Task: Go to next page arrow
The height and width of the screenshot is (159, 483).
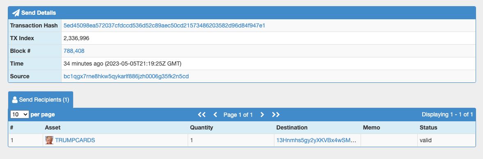Action: tap(262, 115)
